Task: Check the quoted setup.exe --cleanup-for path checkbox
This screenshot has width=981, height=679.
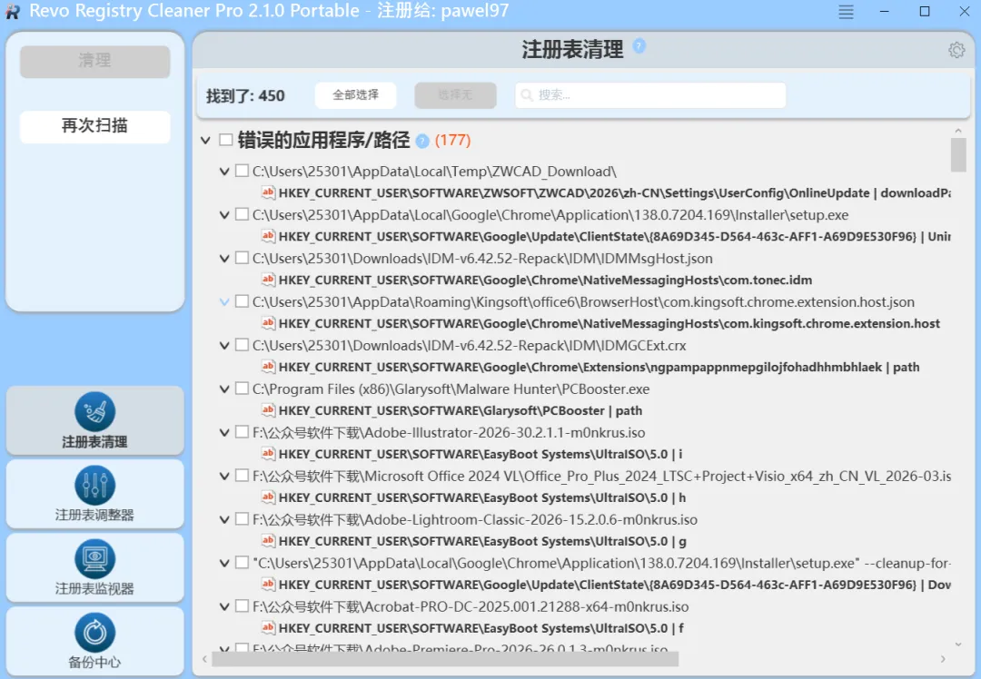Action: [243, 562]
